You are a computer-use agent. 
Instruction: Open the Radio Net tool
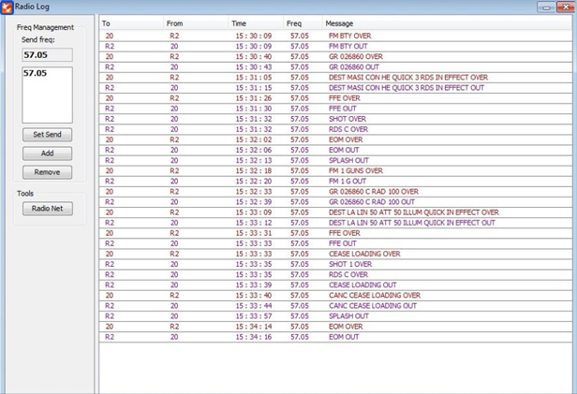click(x=47, y=209)
